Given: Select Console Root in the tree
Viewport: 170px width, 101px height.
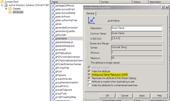Looking at the screenshot, I should (x=11, y=2).
